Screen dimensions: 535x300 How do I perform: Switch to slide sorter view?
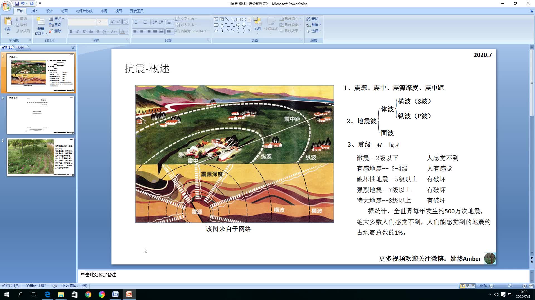click(468, 286)
